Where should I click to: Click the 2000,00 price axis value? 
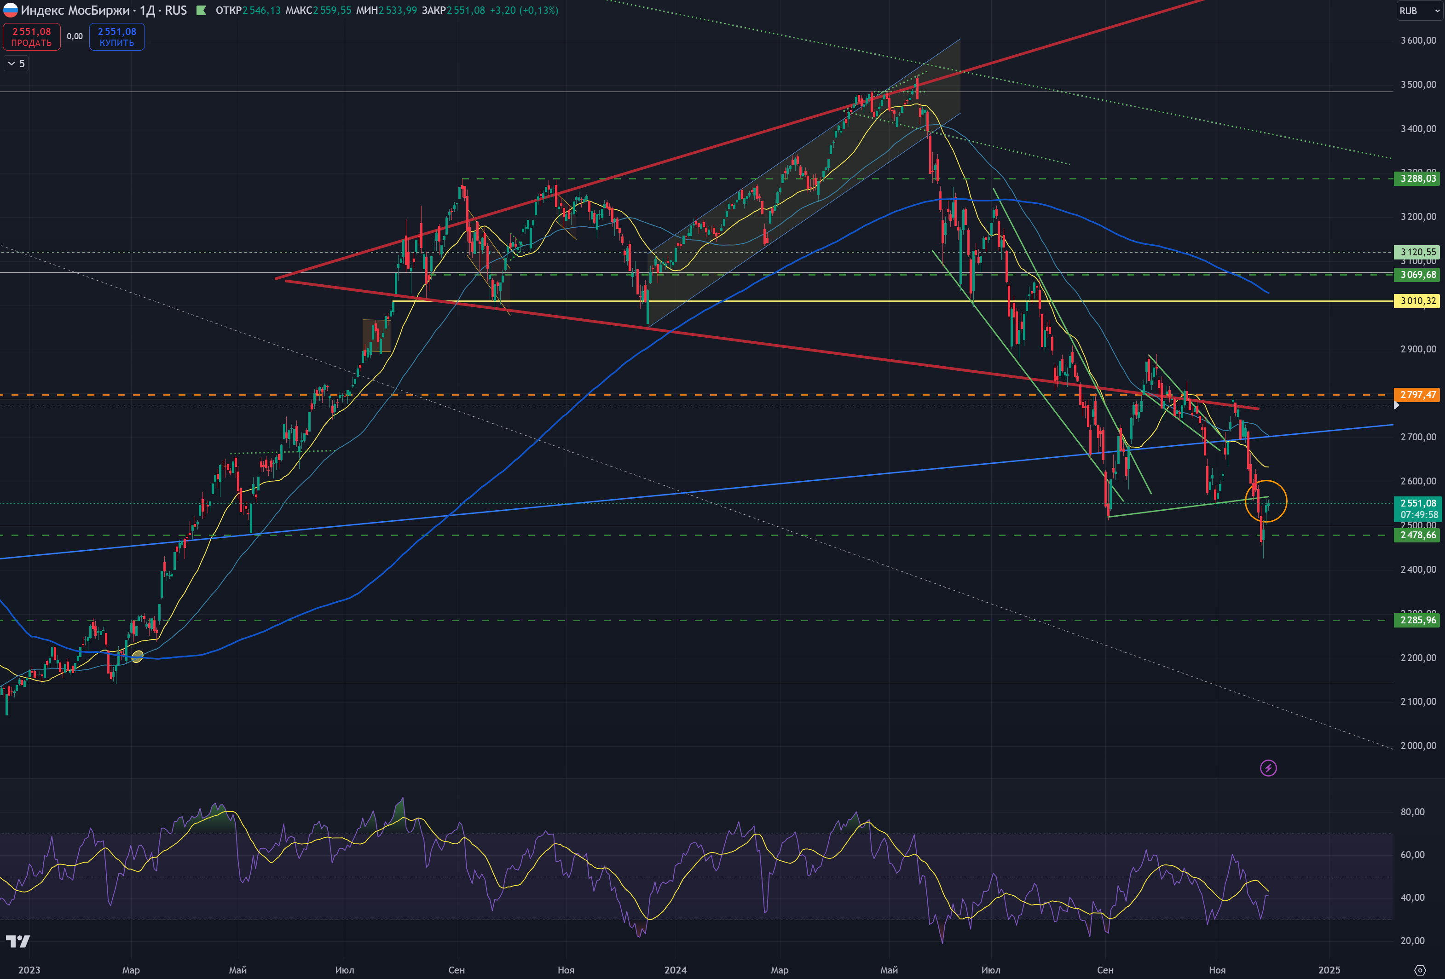click(1418, 746)
